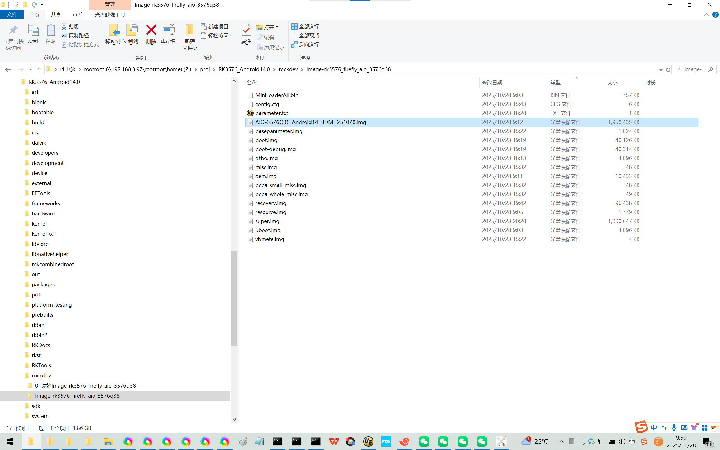Click the Cut scissors icon
This screenshot has height=450, width=720.
pyautogui.click(x=64, y=26)
